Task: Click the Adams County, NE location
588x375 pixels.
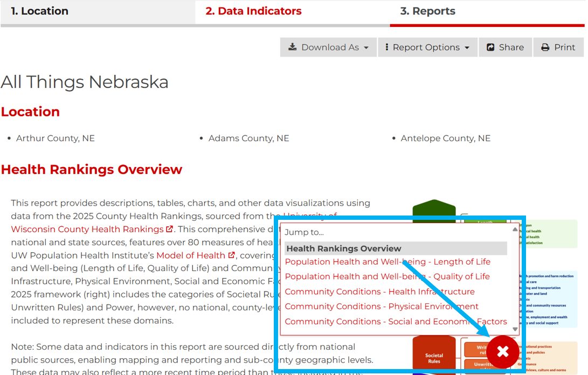Action: (248, 138)
